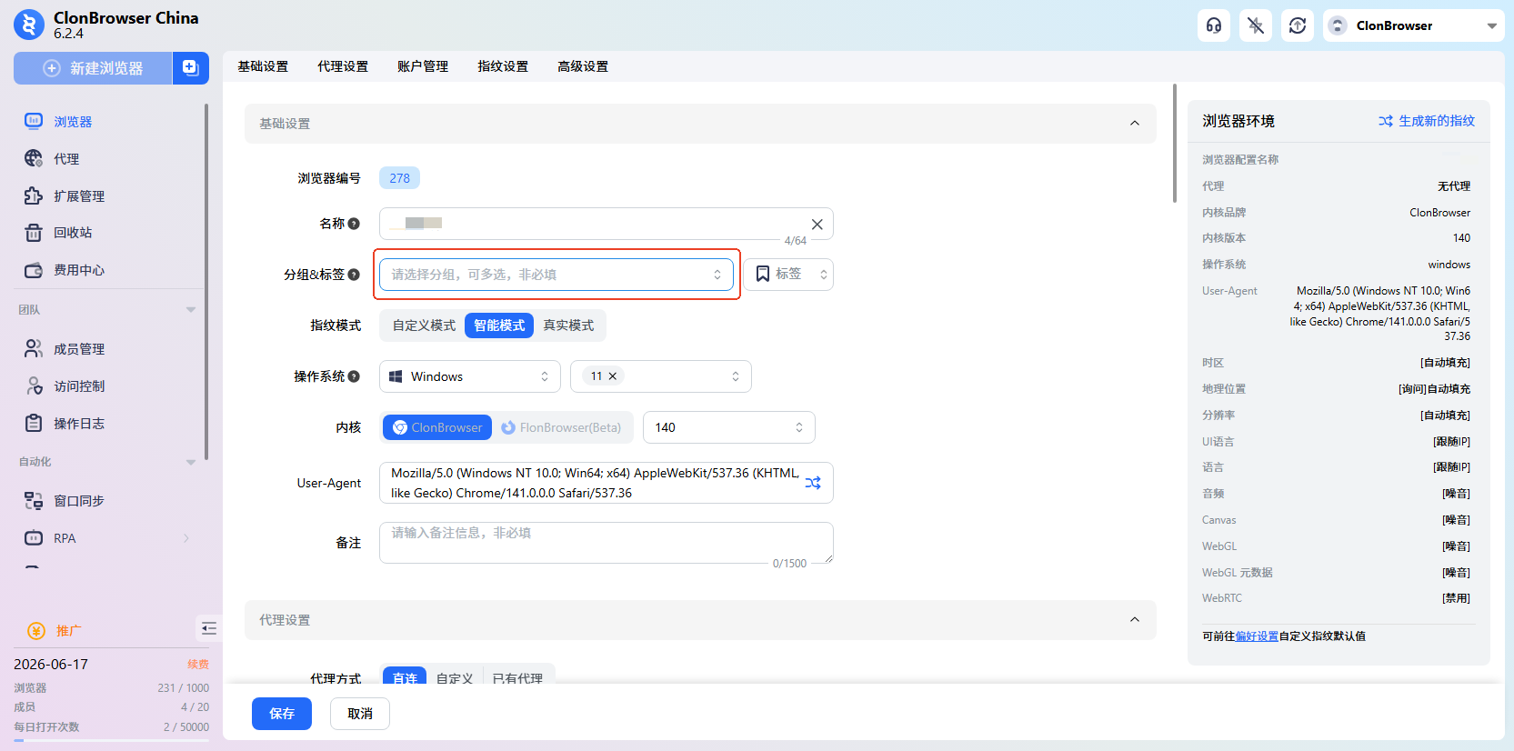Image resolution: width=1514 pixels, height=751 pixels.
Task: Switch to 代理设置 tab
Action: pyautogui.click(x=343, y=66)
